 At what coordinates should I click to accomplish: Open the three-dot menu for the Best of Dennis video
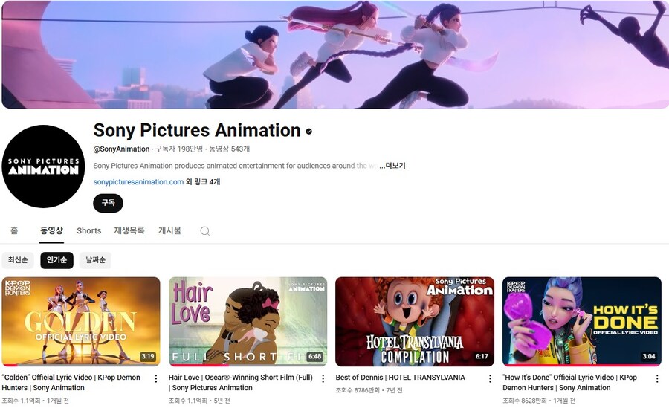coord(490,378)
